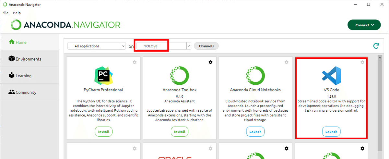
Task: Open the Community tab
Action: pyautogui.click(x=29, y=92)
